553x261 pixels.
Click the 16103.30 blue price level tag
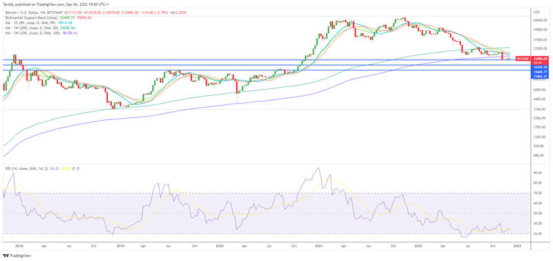click(540, 66)
